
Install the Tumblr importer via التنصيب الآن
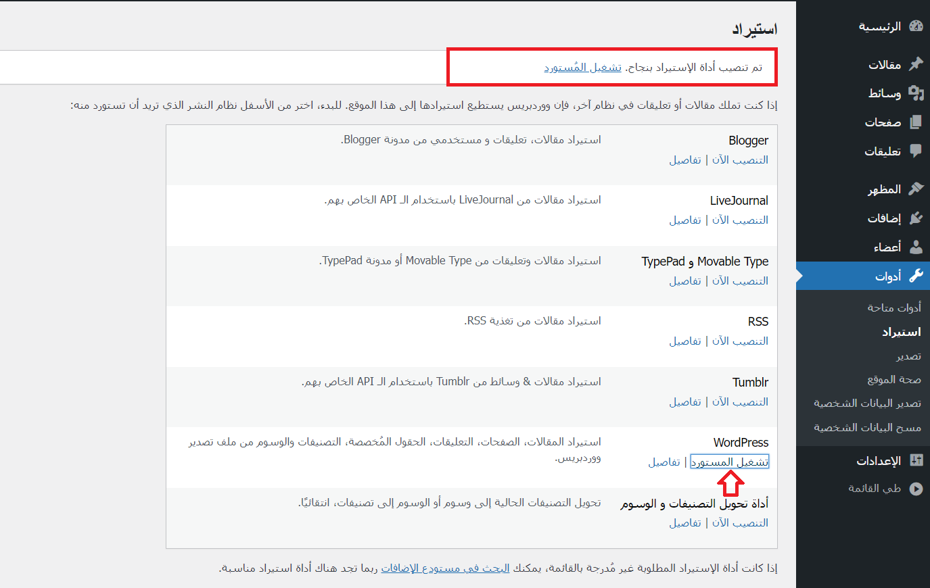point(740,402)
